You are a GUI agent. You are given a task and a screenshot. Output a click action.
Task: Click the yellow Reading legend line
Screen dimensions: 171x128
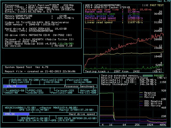(x=141, y=93)
